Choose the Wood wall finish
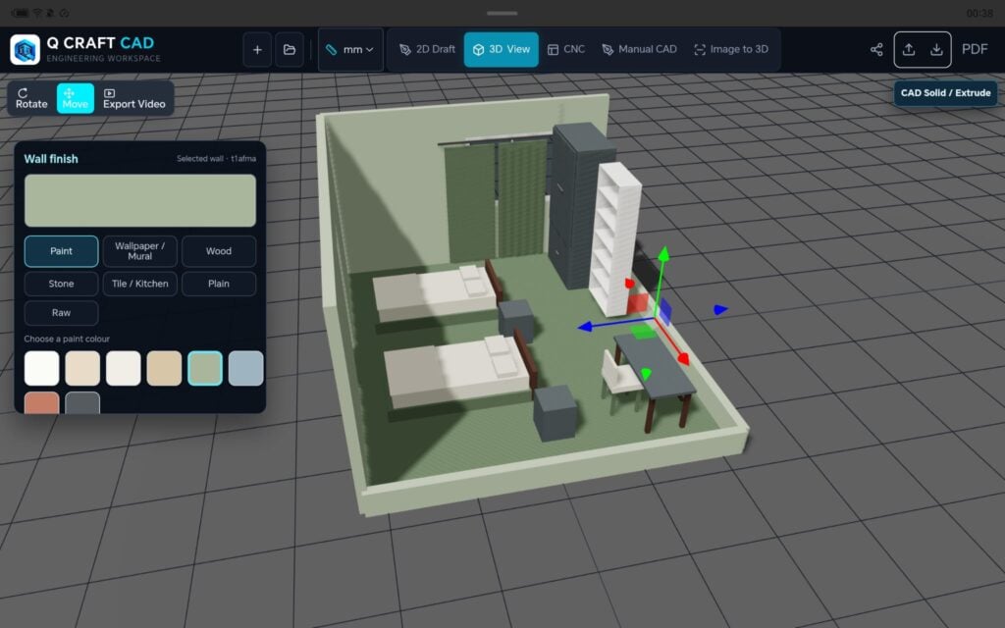The height and width of the screenshot is (628, 1005). [219, 251]
